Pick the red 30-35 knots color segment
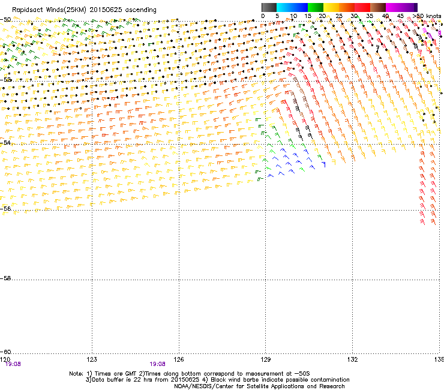 pos(362,7)
